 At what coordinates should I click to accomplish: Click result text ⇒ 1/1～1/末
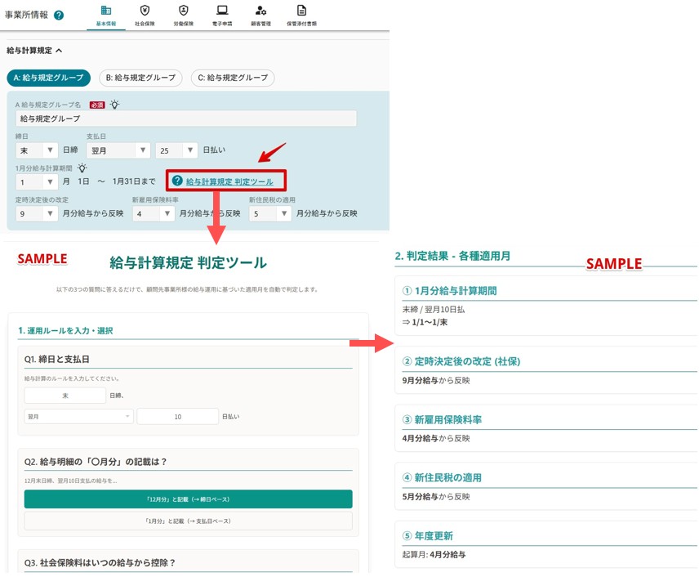click(x=425, y=322)
